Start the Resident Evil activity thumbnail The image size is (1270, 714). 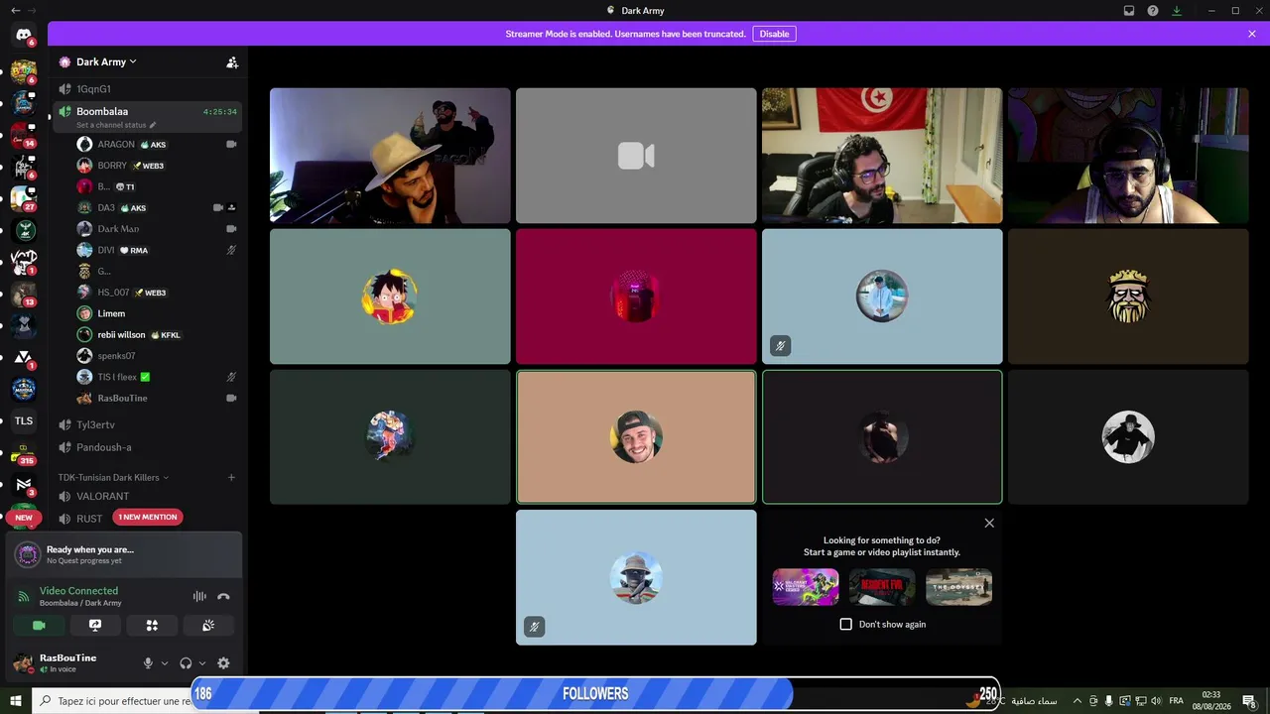pos(882,587)
